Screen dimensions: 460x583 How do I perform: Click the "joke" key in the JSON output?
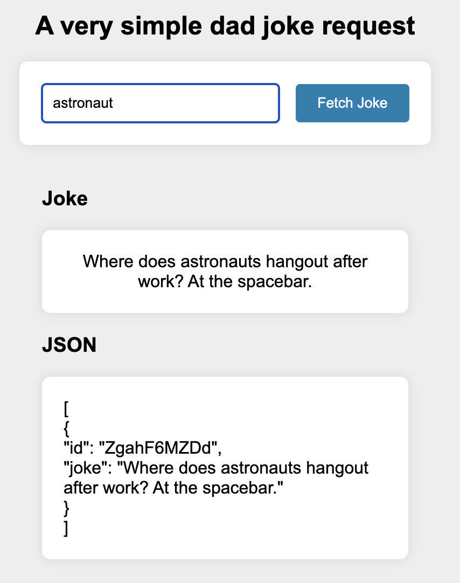(x=82, y=468)
